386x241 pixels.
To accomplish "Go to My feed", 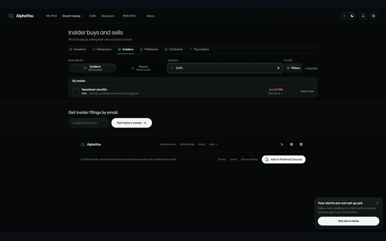I will click(x=51, y=16).
